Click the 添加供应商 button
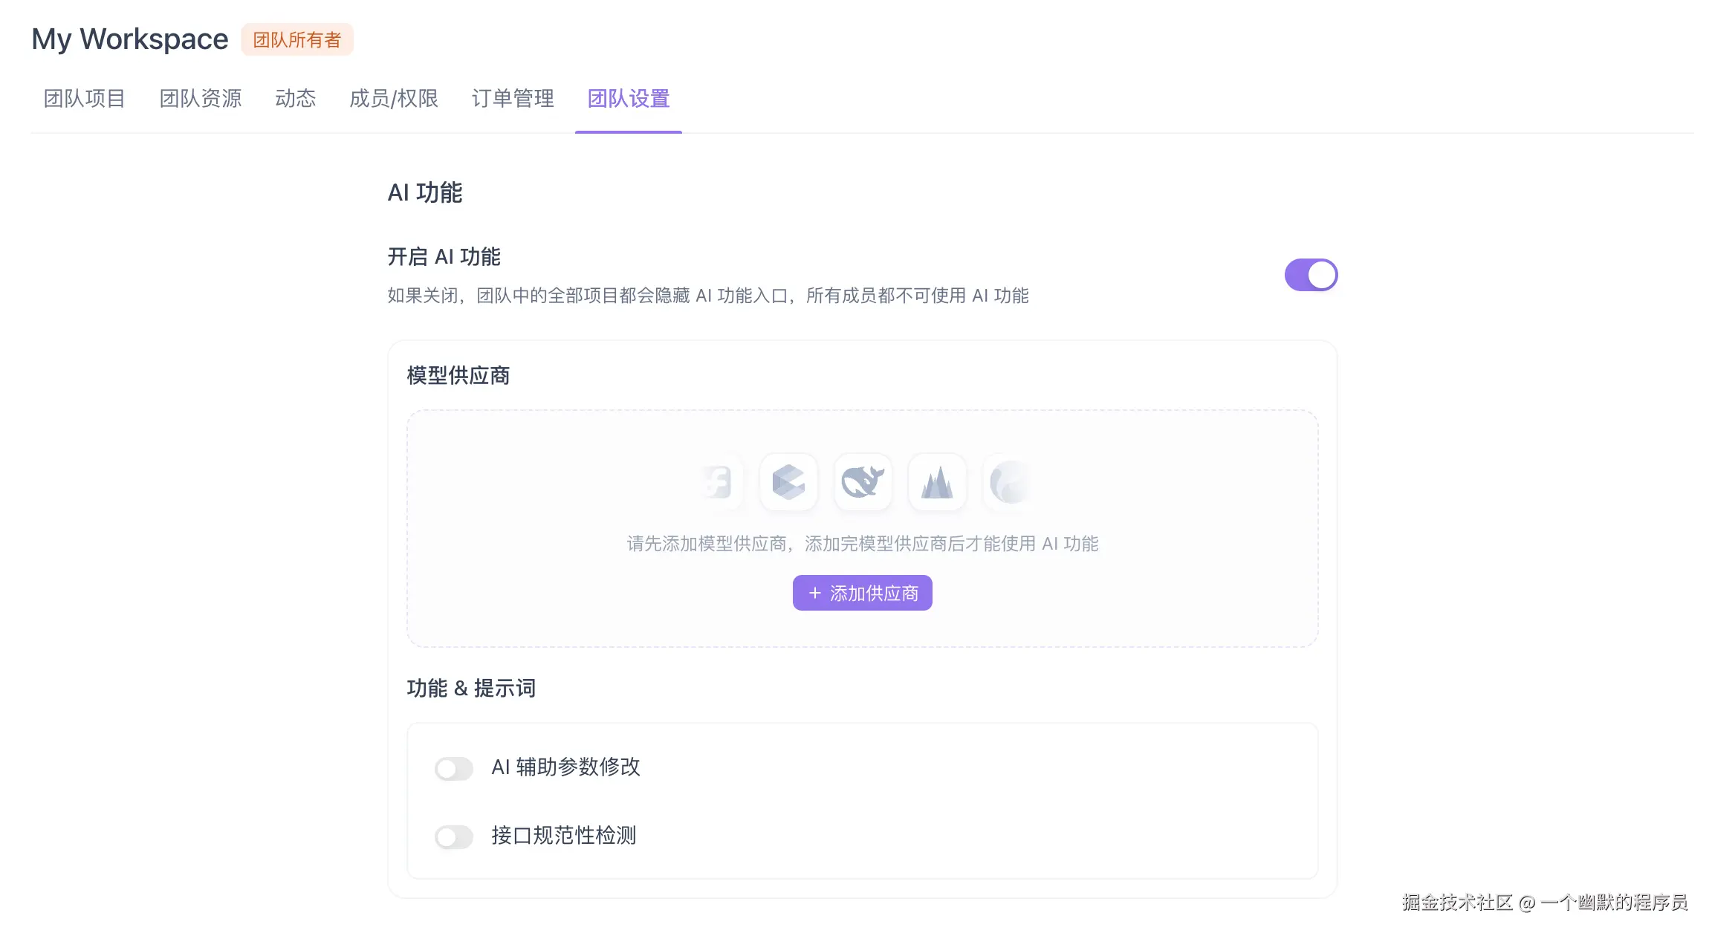This screenshot has height=936, width=1712. point(862,593)
